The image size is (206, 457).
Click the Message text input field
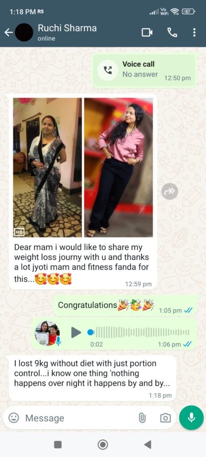[x=79, y=418]
